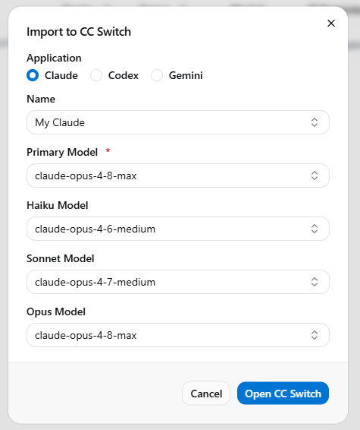This screenshot has width=360, height=430.
Task: Click the Gemini label text
Action: click(186, 75)
